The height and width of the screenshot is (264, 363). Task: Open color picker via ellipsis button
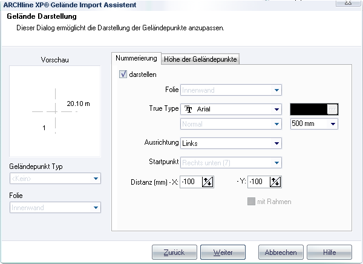tap(332, 109)
